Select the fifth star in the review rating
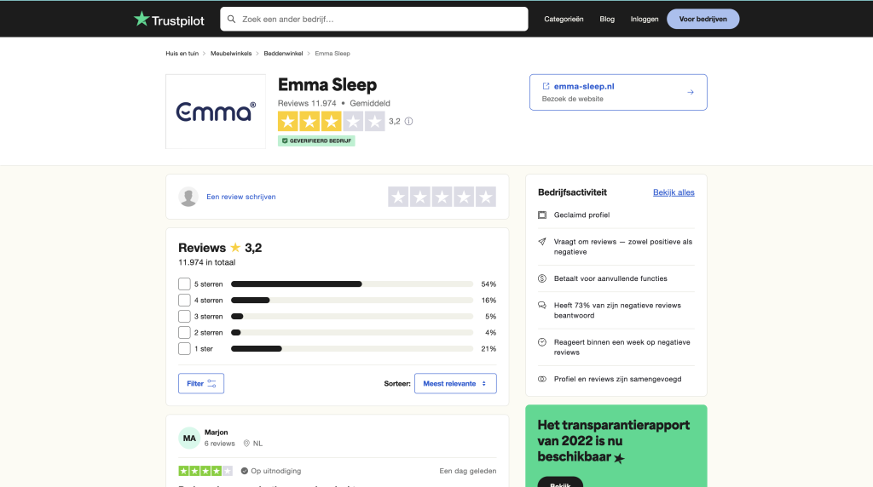This screenshot has height=487, width=873. pyautogui.click(x=485, y=197)
